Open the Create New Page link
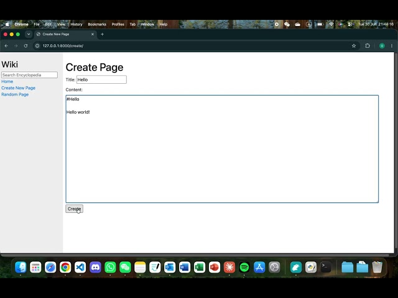 (18, 88)
